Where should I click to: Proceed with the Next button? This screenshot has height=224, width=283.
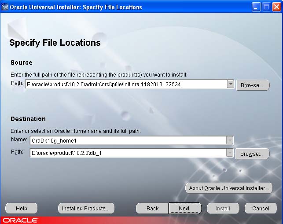(184, 208)
